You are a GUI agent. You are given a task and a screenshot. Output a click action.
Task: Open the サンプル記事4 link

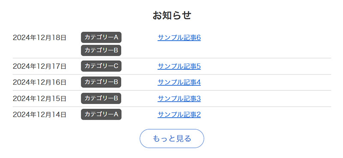[179, 82]
